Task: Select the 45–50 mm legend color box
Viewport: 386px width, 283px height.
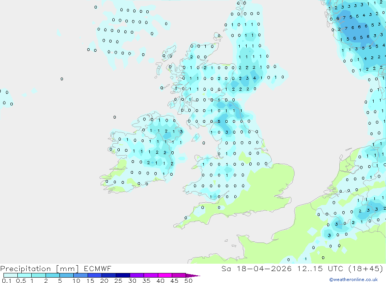Action: tap(179, 275)
